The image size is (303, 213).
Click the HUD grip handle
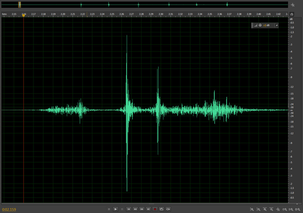click(x=252, y=25)
